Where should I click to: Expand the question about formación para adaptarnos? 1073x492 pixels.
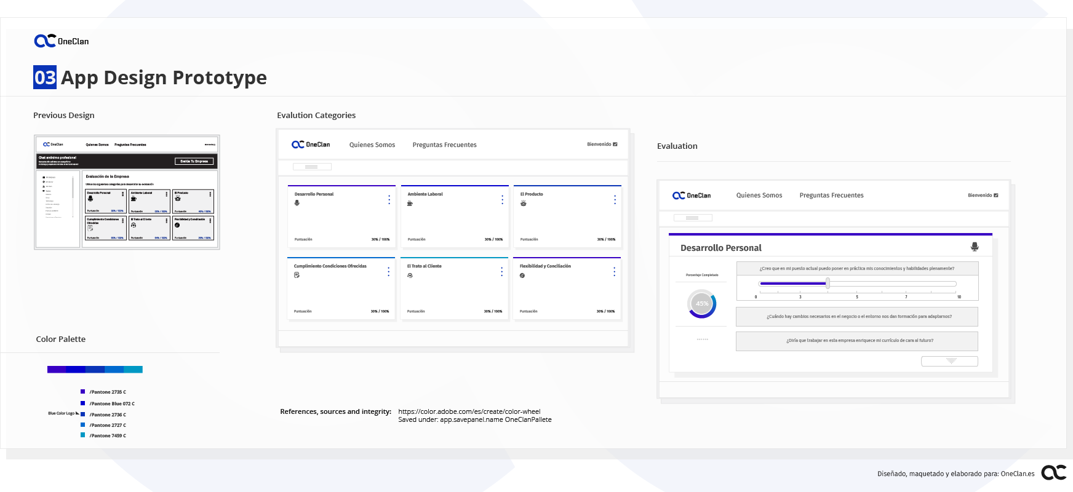[856, 317]
